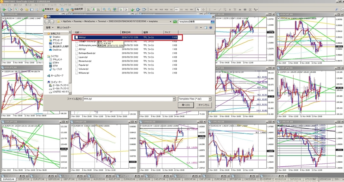
Task: Sort files by the 更新日時 column header
Action: tap(132, 32)
